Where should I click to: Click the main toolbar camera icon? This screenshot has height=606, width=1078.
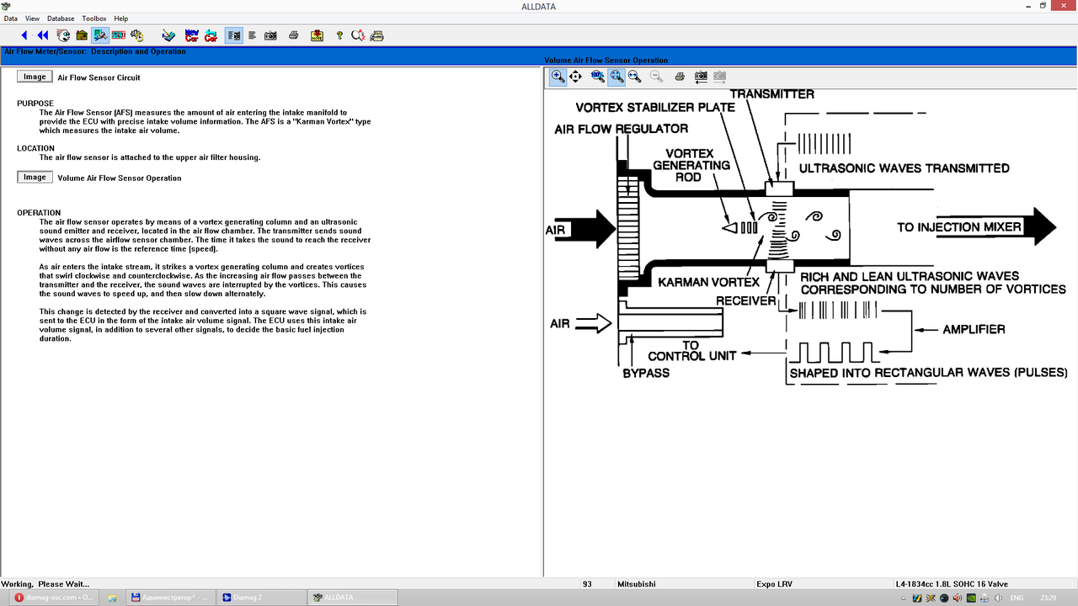tap(270, 35)
